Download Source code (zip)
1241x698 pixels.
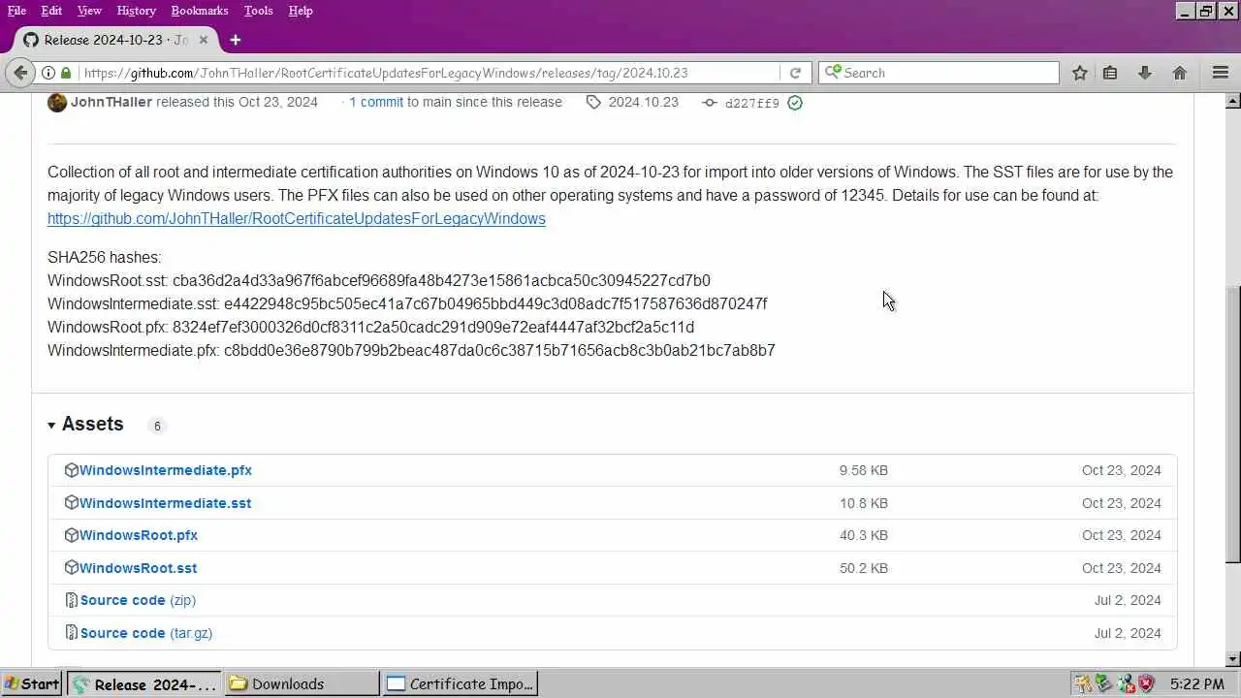[138, 600]
